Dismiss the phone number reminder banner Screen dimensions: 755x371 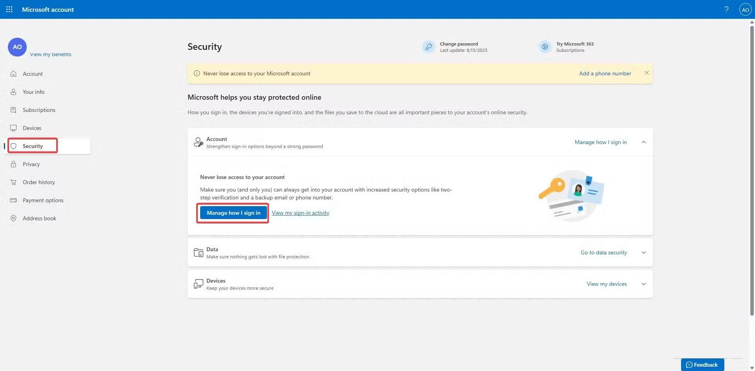tap(647, 73)
